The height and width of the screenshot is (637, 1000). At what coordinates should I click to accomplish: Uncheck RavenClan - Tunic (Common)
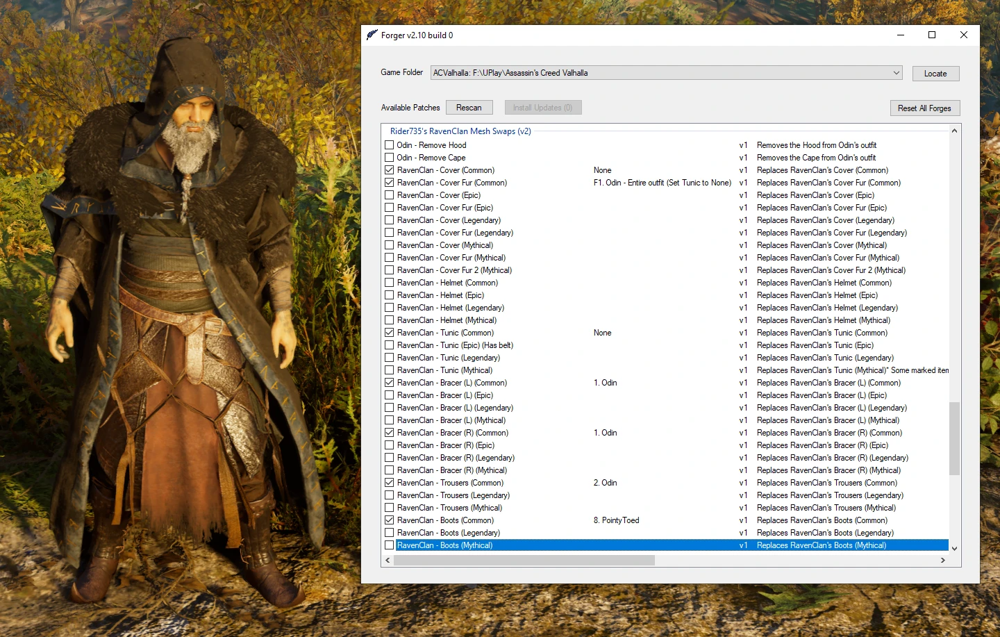click(390, 333)
